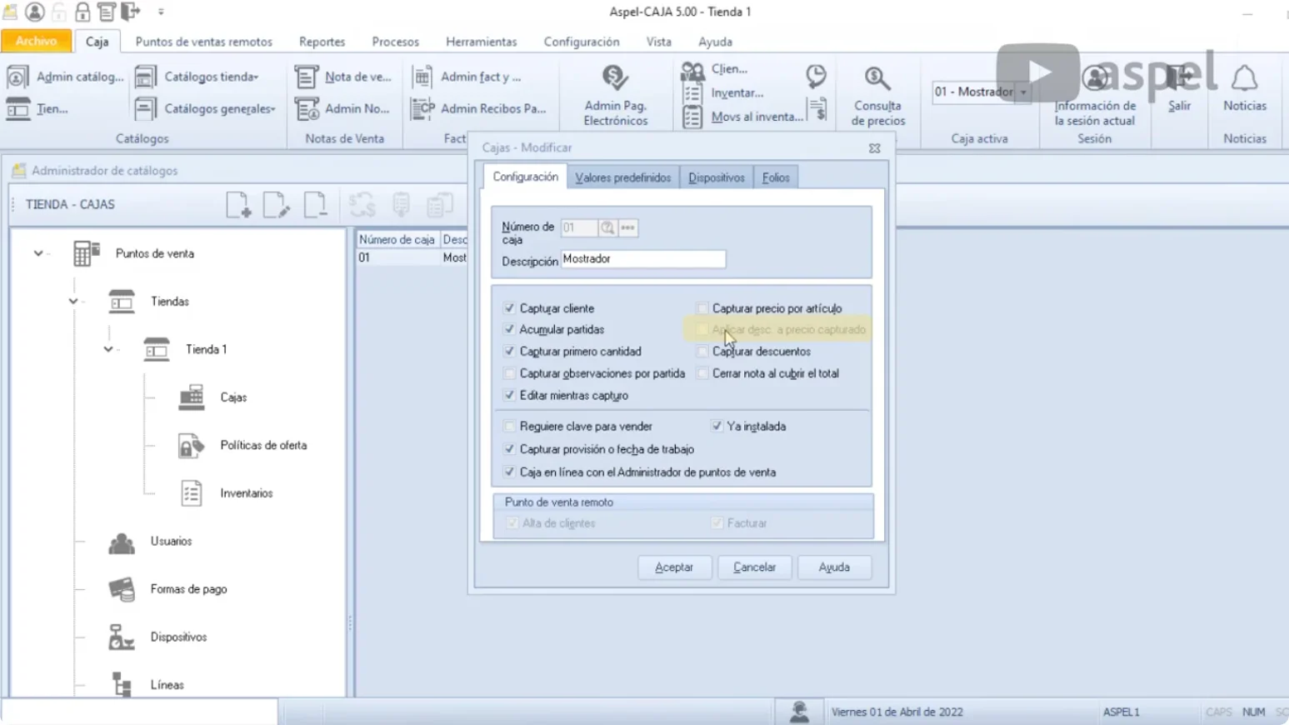
Task: Click the edit record icon in toolbar
Action: (x=277, y=204)
